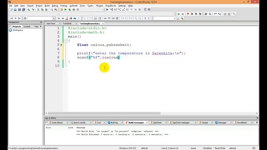Click the wrench icon beside the search box
Screen dimensions: 267x150
click(x=182, y=18)
